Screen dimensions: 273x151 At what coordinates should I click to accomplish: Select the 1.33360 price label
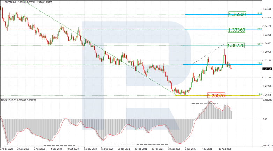(x=236, y=30)
